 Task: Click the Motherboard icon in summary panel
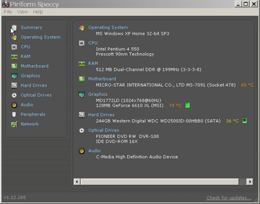pos(82,79)
